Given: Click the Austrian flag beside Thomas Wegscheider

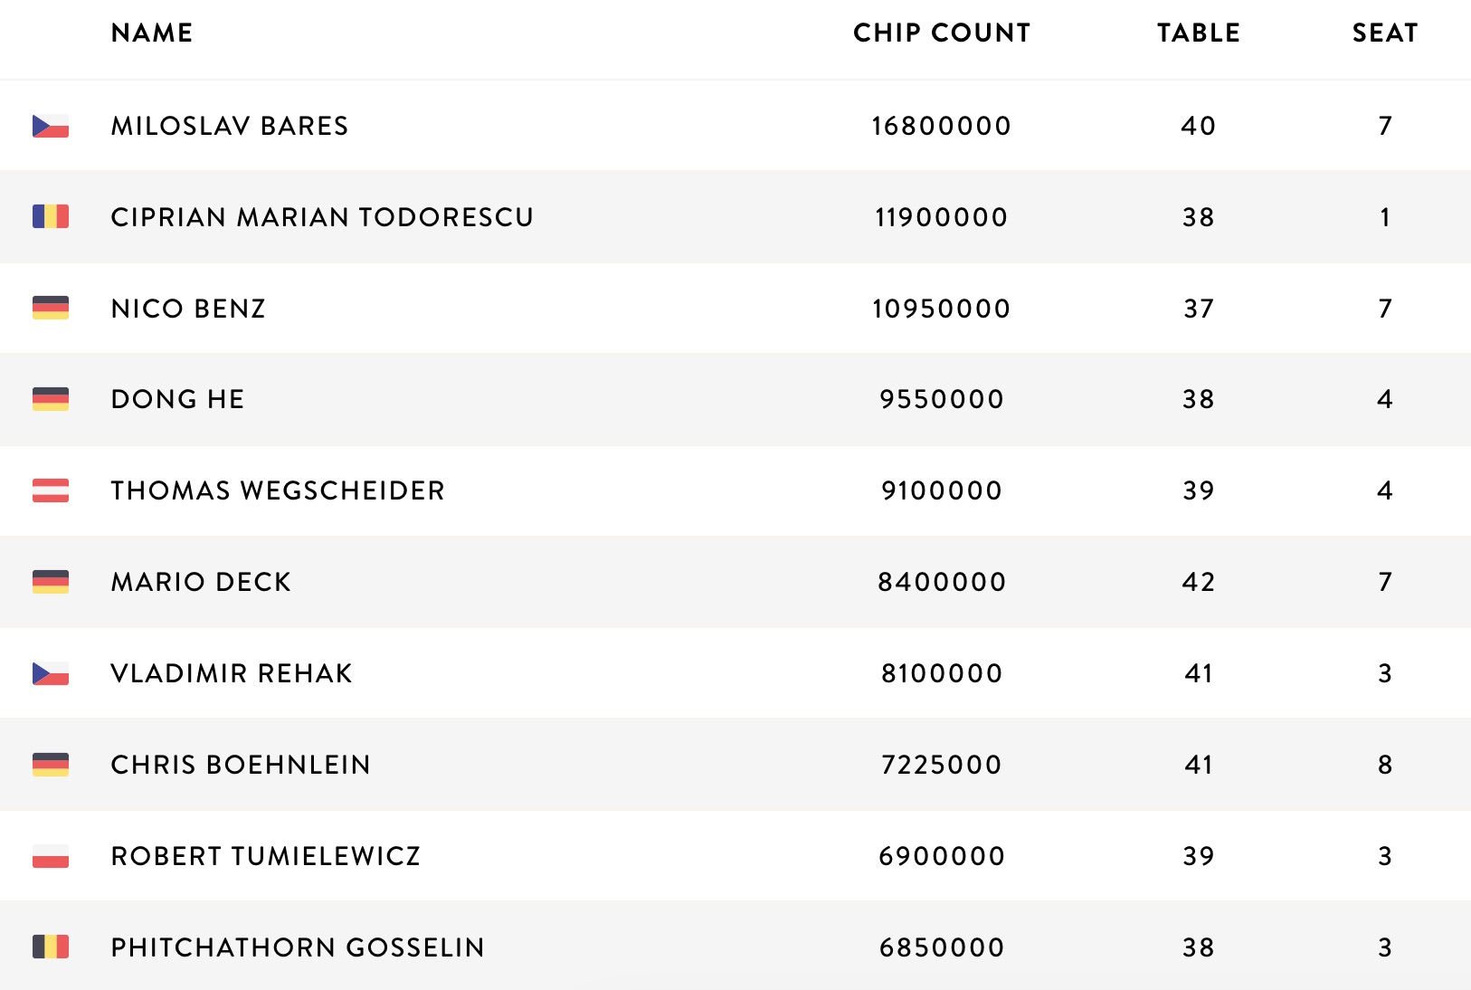Looking at the screenshot, I should point(51,490).
